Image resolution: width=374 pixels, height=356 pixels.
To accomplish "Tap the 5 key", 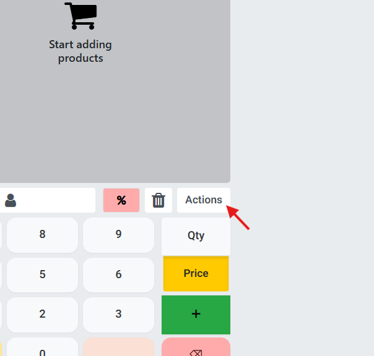I will (42, 274).
